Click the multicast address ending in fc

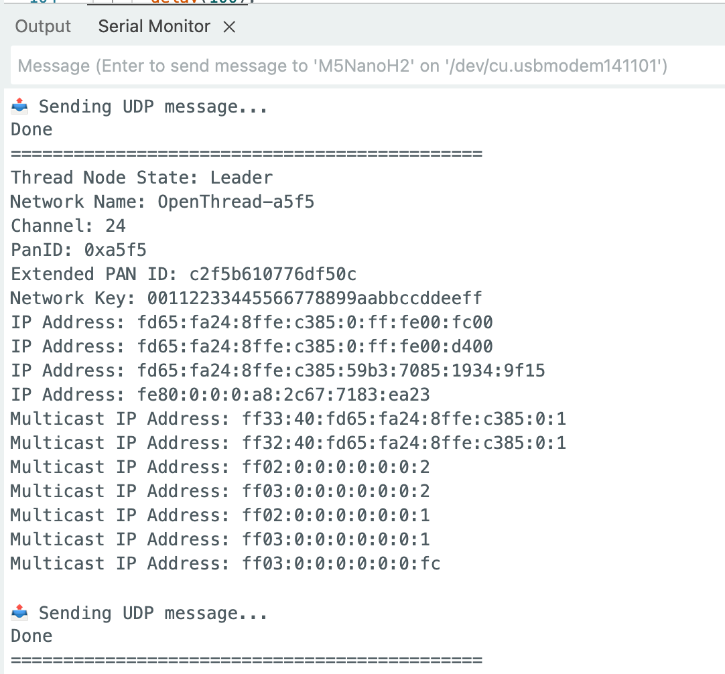click(340, 563)
